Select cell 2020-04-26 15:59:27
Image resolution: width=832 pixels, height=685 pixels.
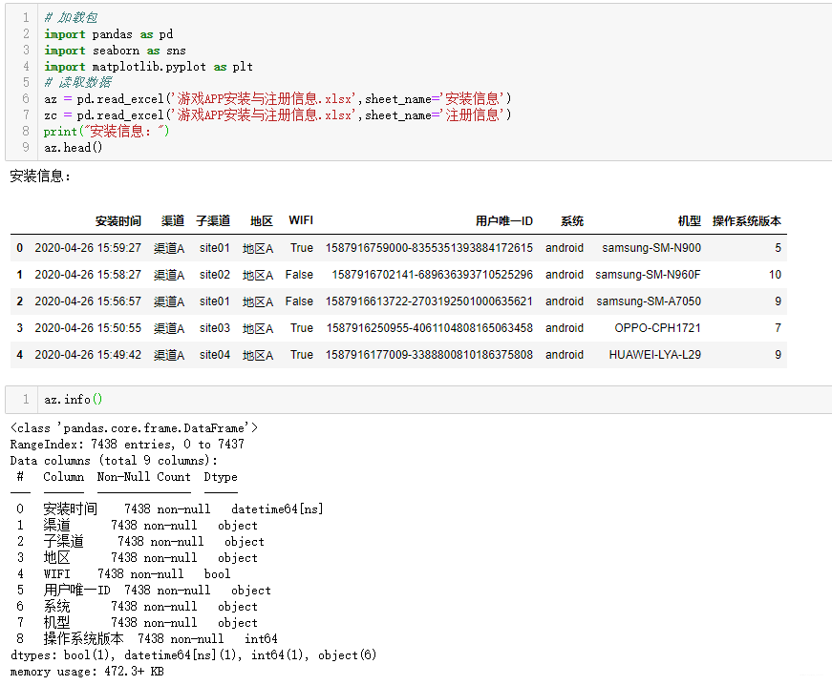pyautogui.click(x=88, y=248)
